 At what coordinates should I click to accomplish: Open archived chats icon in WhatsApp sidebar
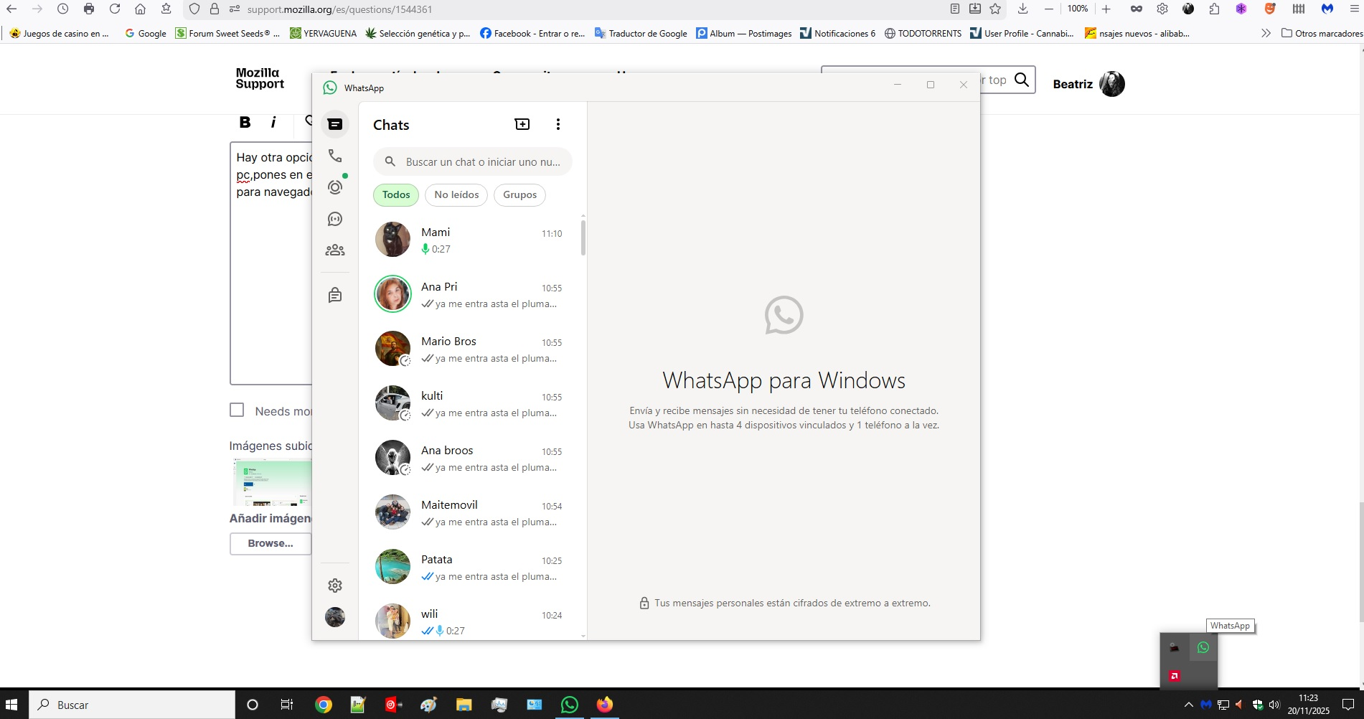pos(335,295)
